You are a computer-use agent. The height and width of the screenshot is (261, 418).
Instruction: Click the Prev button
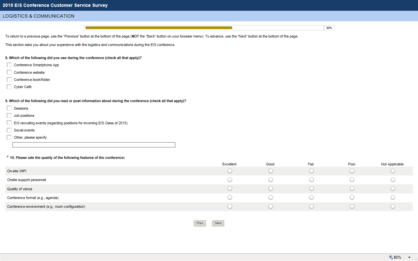point(200,223)
